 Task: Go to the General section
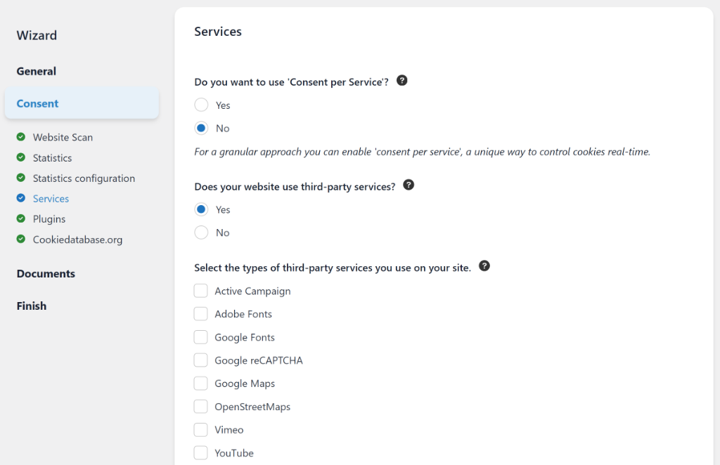36,71
